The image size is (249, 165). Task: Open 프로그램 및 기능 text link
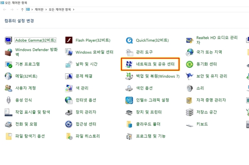tap(151, 136)
